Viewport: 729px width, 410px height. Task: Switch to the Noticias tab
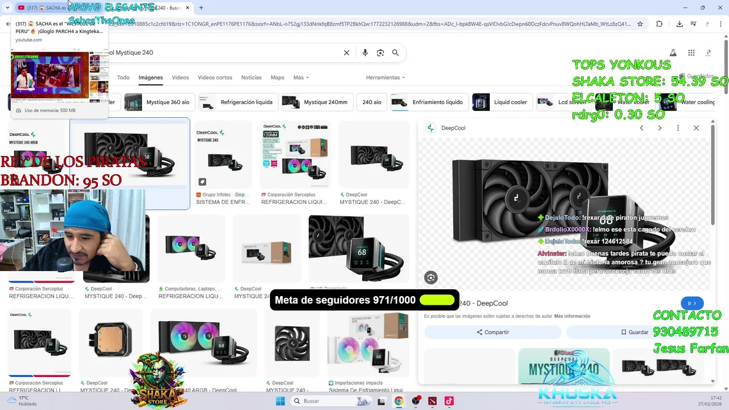click(x=251, y=77)
